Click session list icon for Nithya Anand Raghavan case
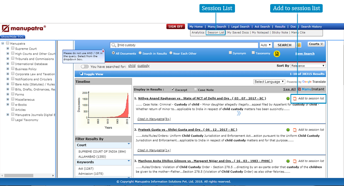The height and width of the screenshot is (186, 344). 295,99
